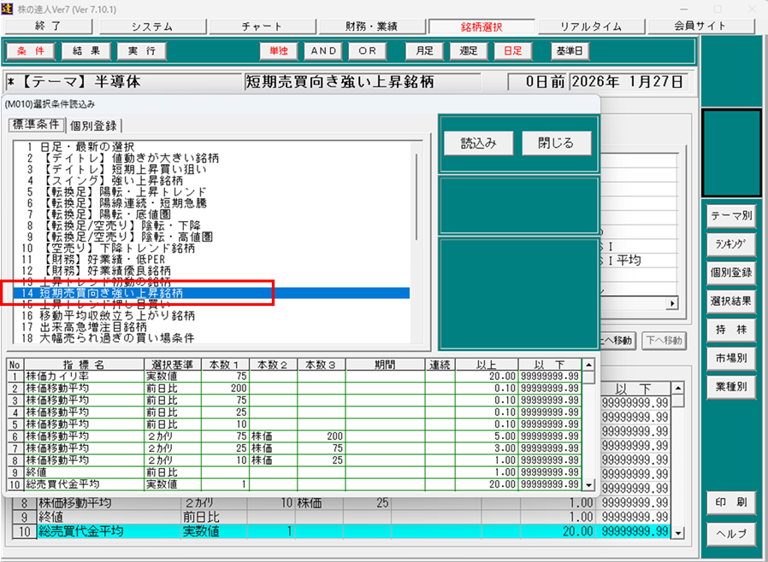
Task: Select the 月足 timeframe button
Action: [424, 51]
